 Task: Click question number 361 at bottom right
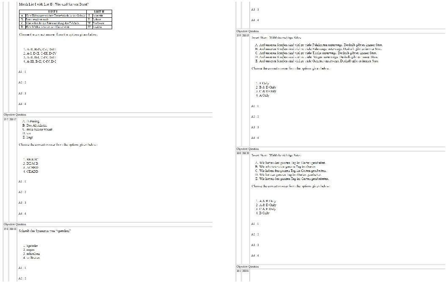coord(239,270)
